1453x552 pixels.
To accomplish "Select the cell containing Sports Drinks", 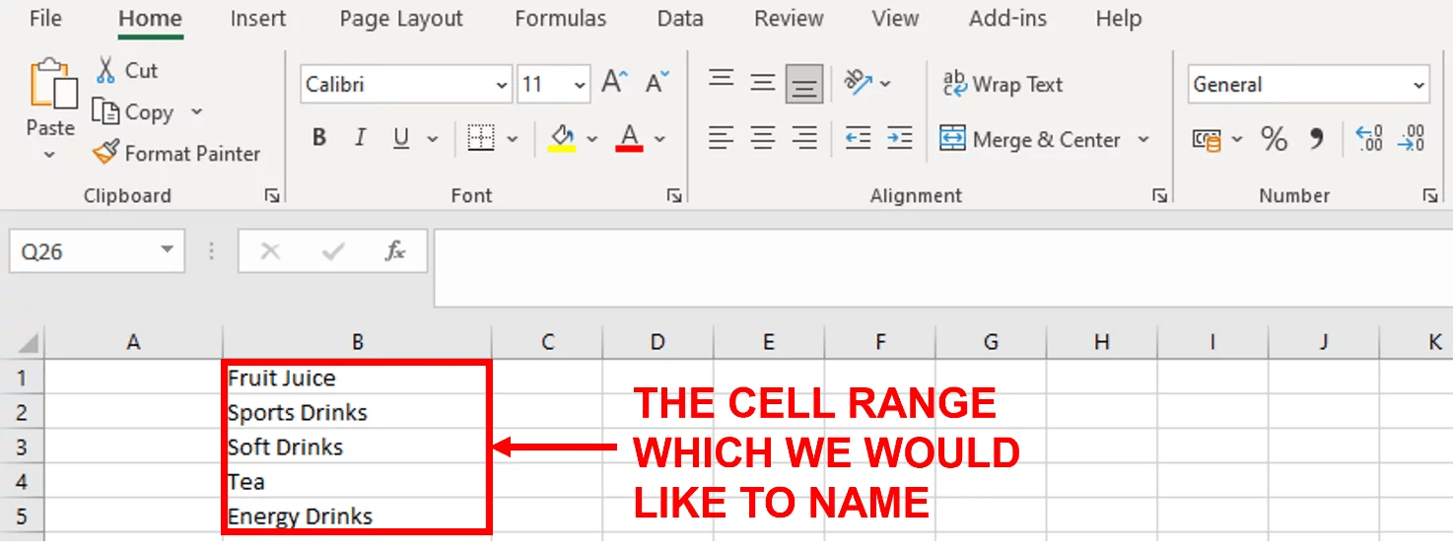I will click(x=358, y=412).
